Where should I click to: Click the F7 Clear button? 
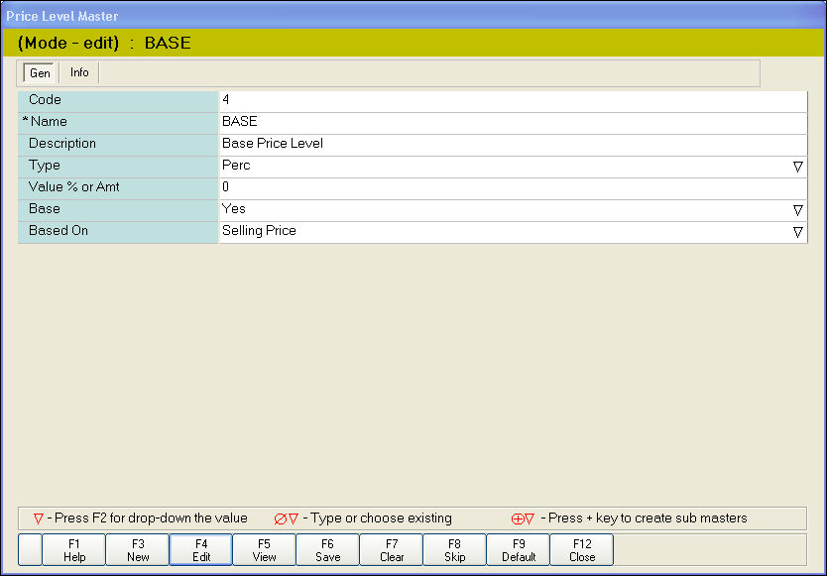click(x=392, y=549)
